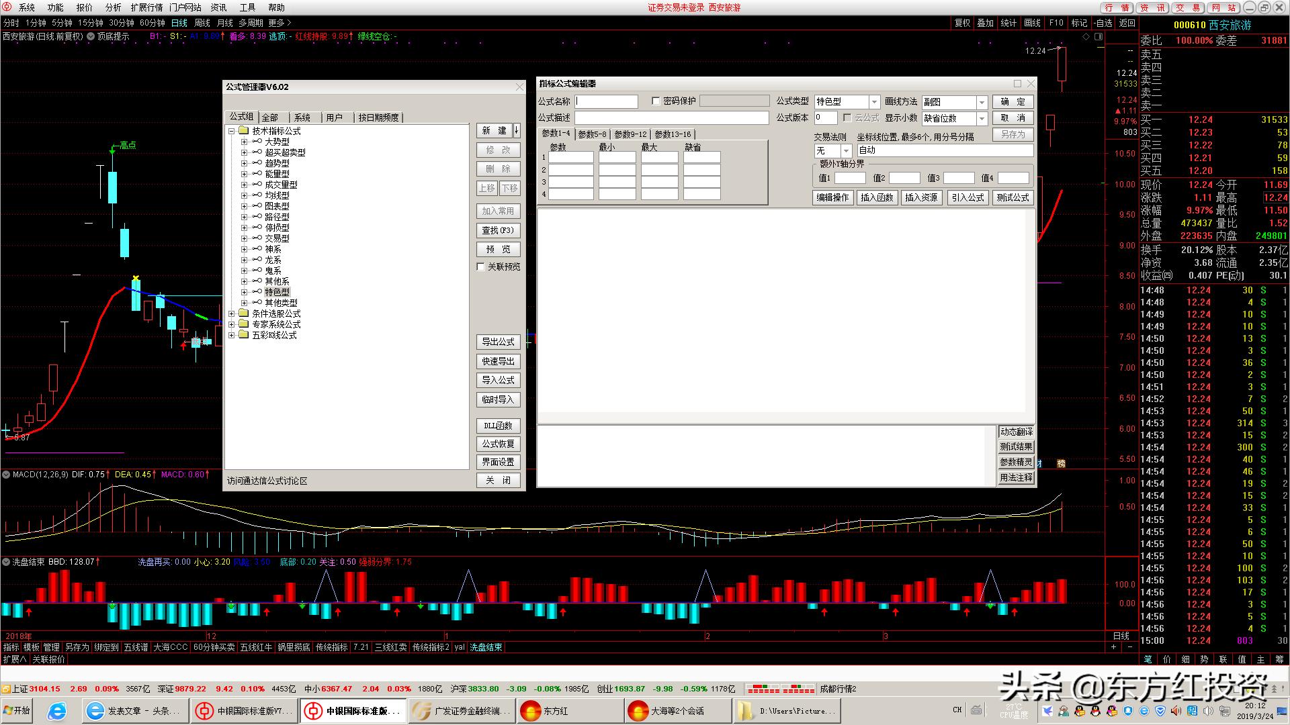Image resolution: width=1290 pixels, height=725 pixels.
Task: Click the 公式名称 input field
Action: pos(606,101)
